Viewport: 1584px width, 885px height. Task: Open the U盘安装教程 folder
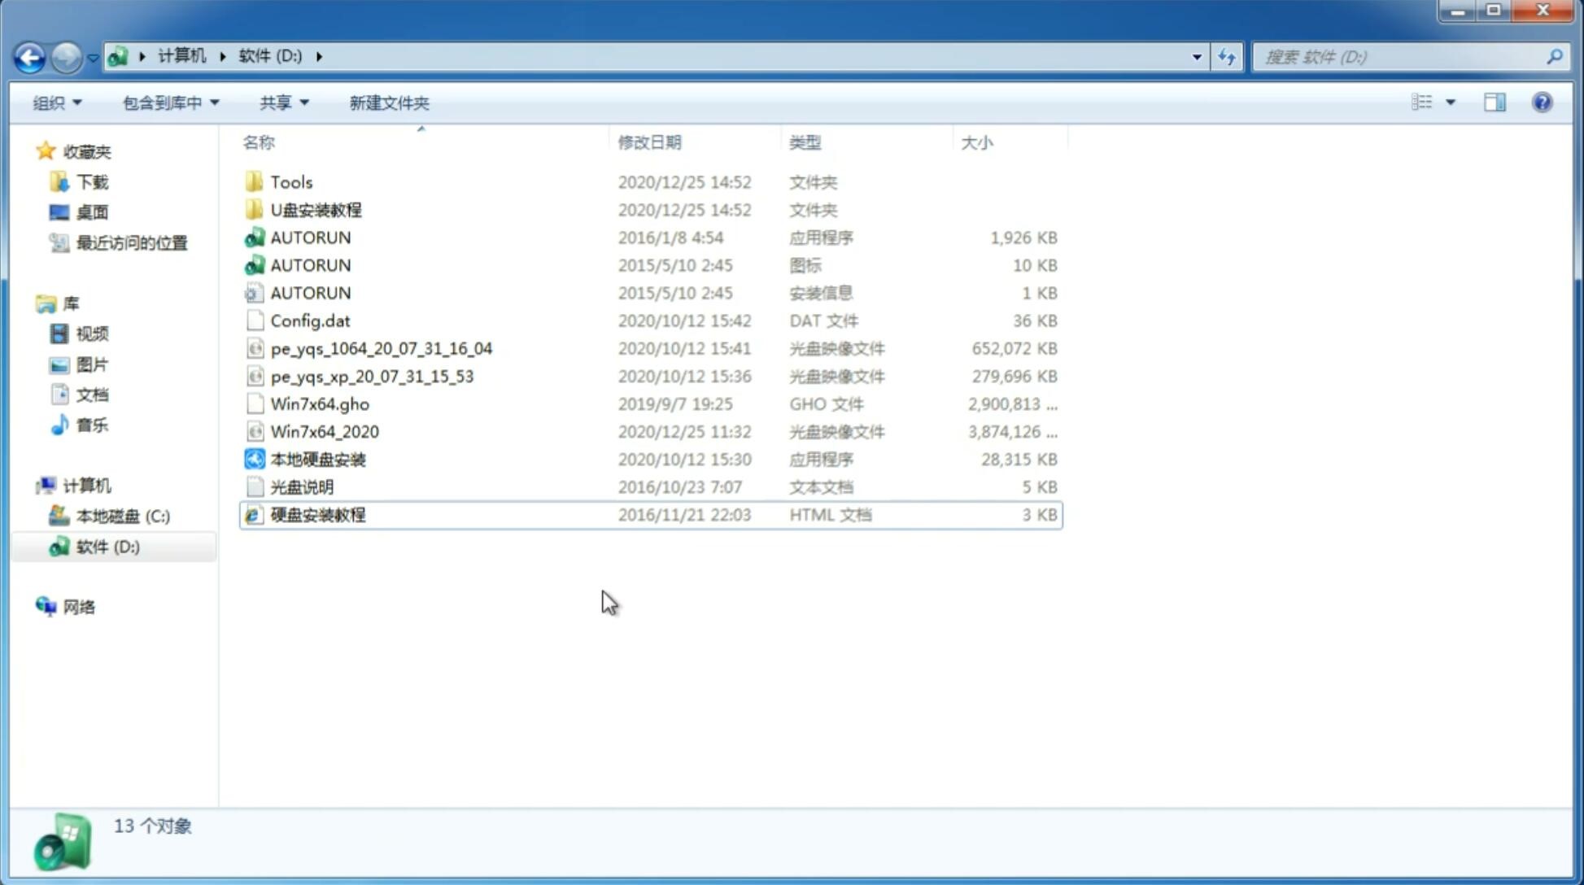(x=316, y=209)
